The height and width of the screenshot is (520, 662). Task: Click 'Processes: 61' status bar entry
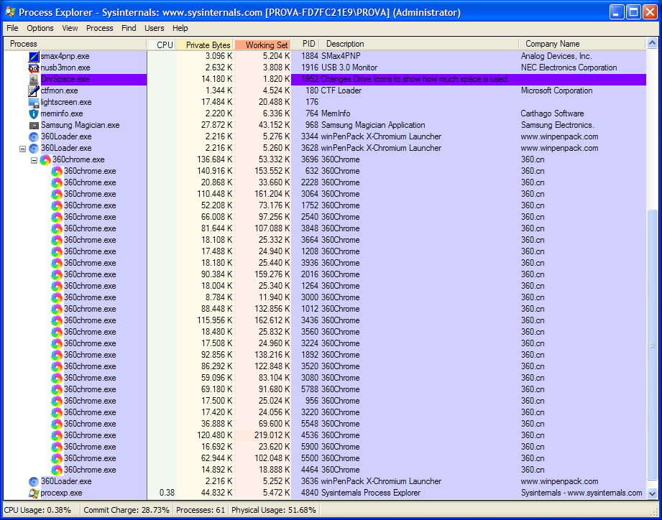201,510
